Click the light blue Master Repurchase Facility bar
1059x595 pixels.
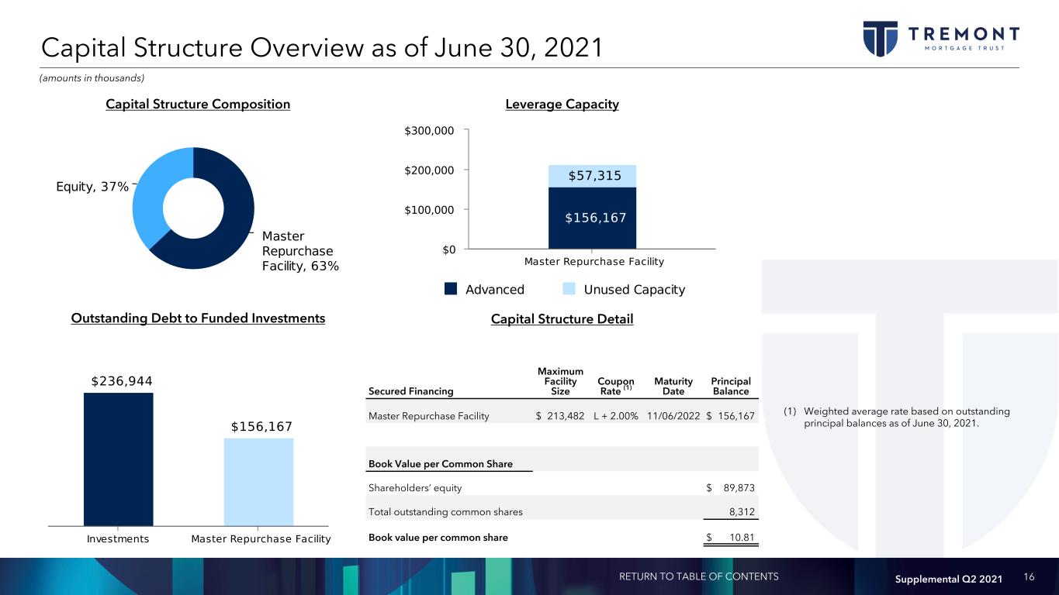(258, 481)
